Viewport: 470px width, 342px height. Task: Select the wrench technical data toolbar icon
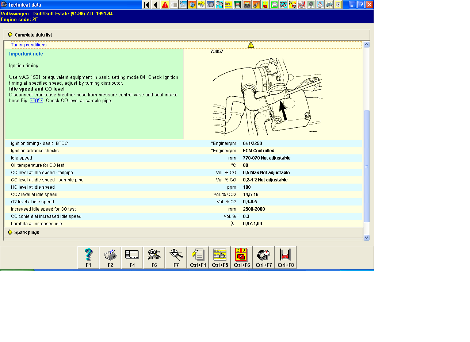183,5
